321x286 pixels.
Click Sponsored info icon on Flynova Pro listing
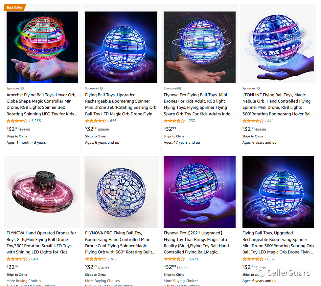180,88
